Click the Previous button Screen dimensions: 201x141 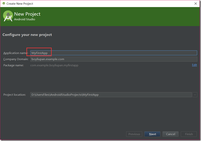pos(134,134)
